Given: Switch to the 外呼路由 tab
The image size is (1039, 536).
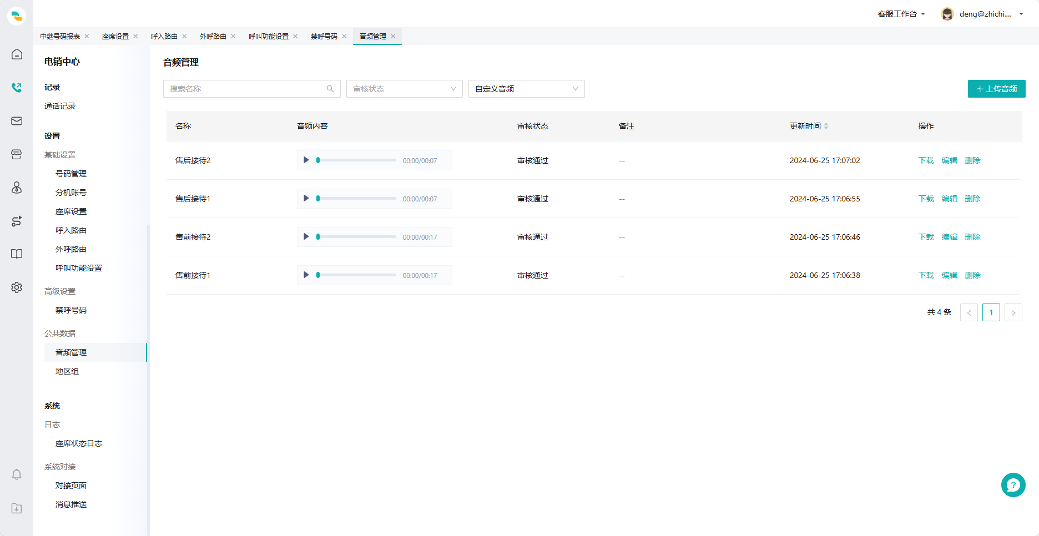Looking at the screenshot, I should (x=213, y=36).
